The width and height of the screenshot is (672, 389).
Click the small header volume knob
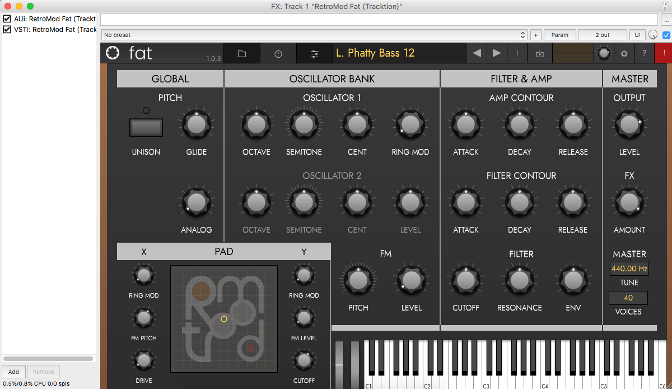click(604, 53)
